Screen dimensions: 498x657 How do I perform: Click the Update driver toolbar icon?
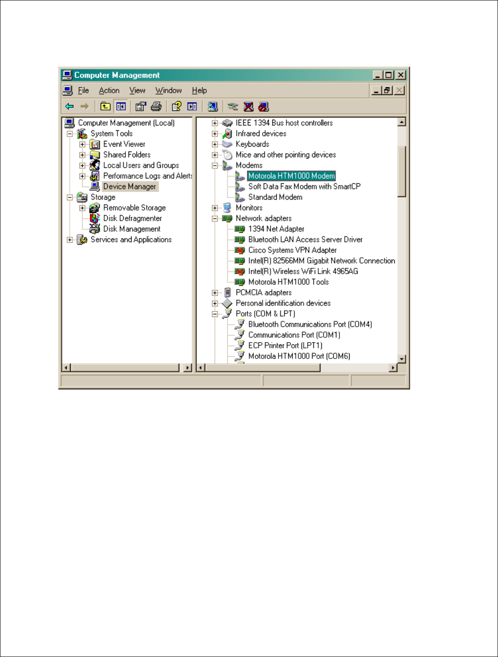233,106
